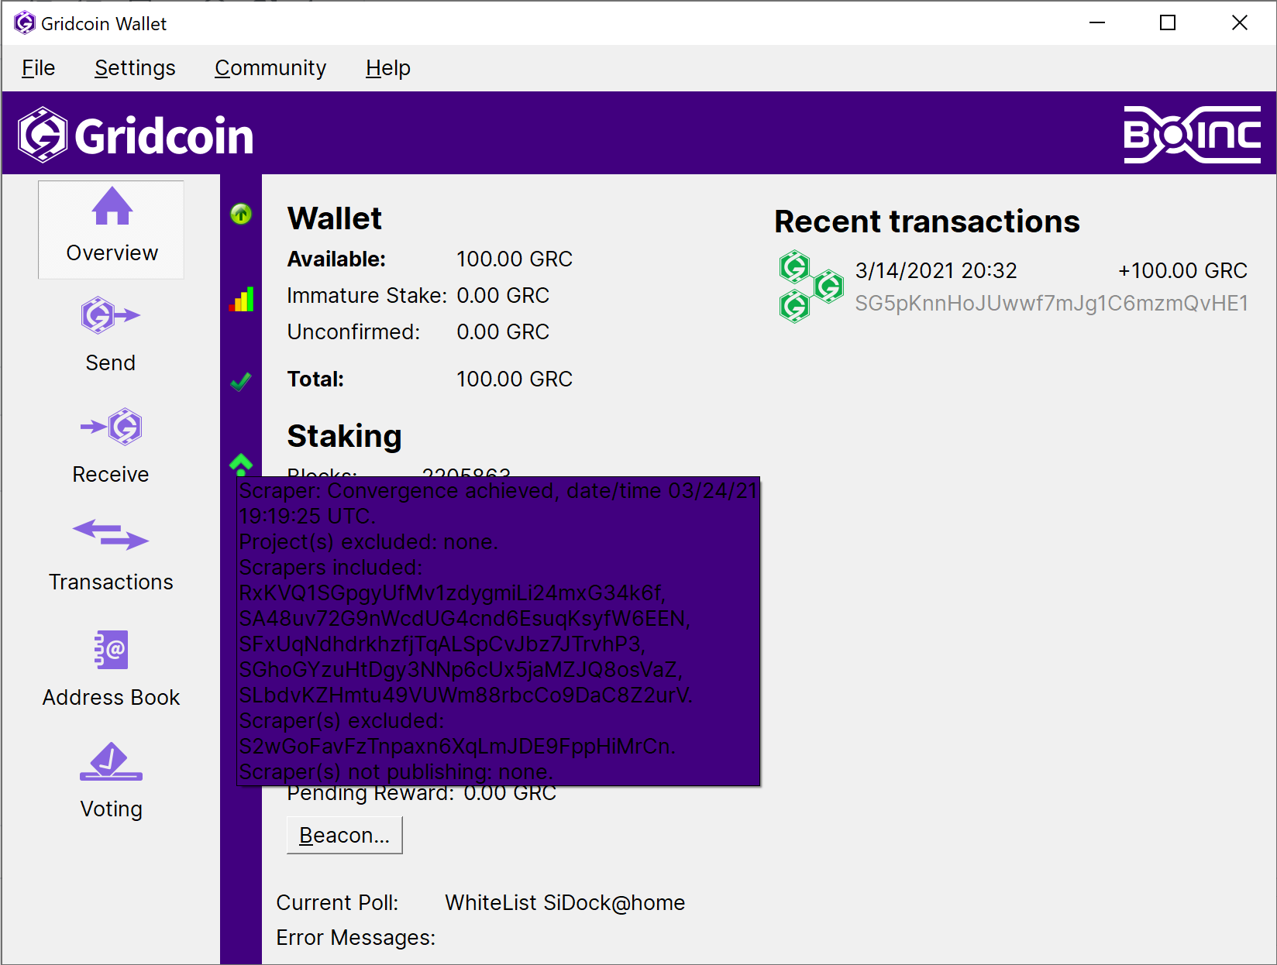The height and width of the screenshot is (965, 1277).
Task: Open the WhiteList SiDock@home current poll
Action: [565, 903]
